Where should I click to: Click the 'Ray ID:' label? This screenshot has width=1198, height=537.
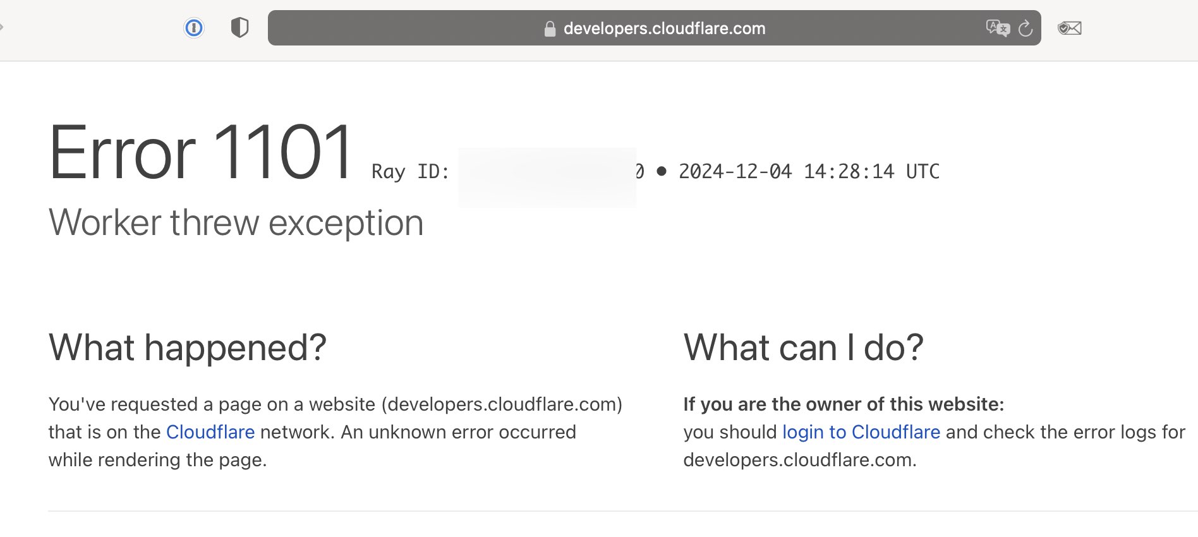[x=410, y=172]
